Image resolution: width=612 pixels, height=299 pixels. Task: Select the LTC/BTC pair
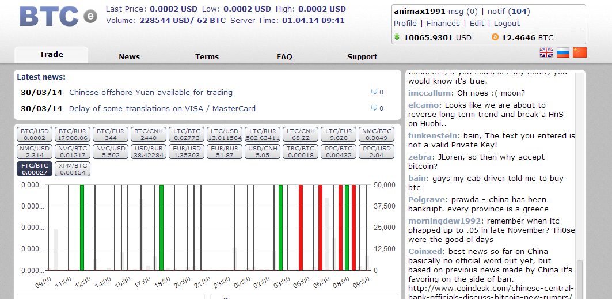pos(187,134)
